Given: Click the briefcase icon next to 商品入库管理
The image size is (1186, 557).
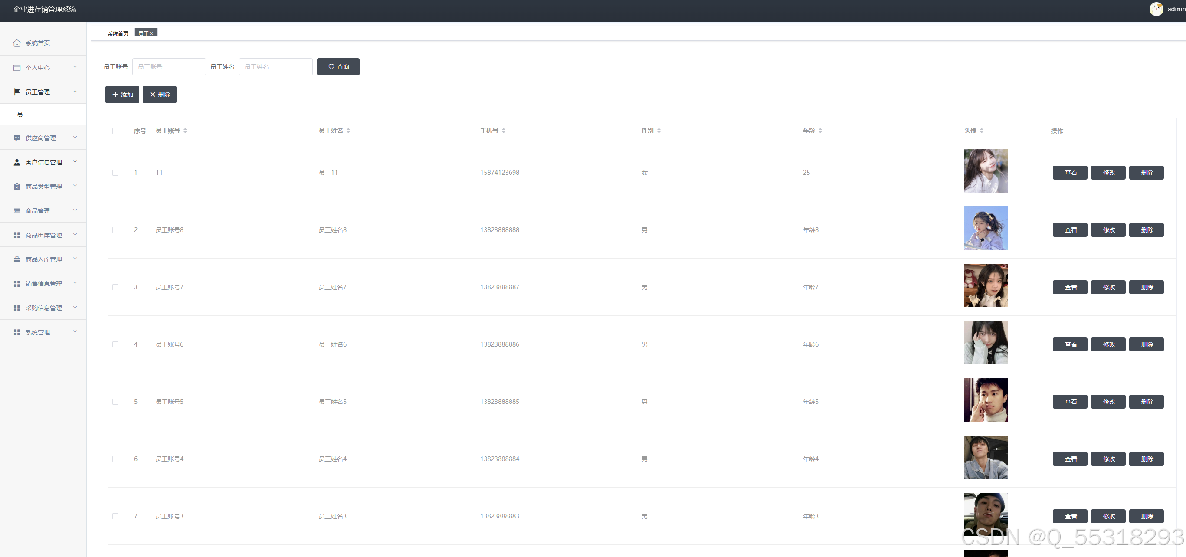Looking at the screenshot, I should (x=17, y=259).
